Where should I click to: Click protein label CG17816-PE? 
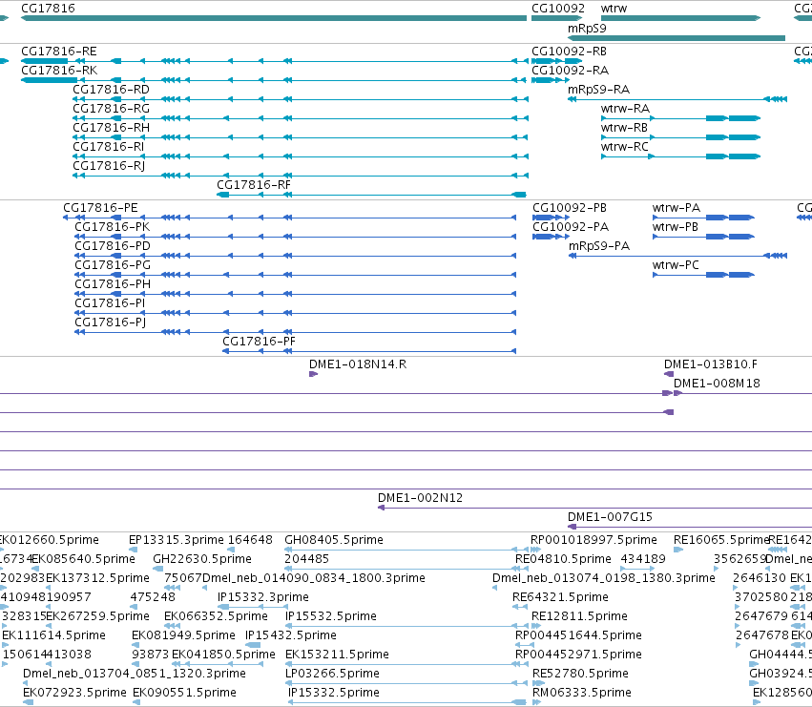click(x=100, y=208)
